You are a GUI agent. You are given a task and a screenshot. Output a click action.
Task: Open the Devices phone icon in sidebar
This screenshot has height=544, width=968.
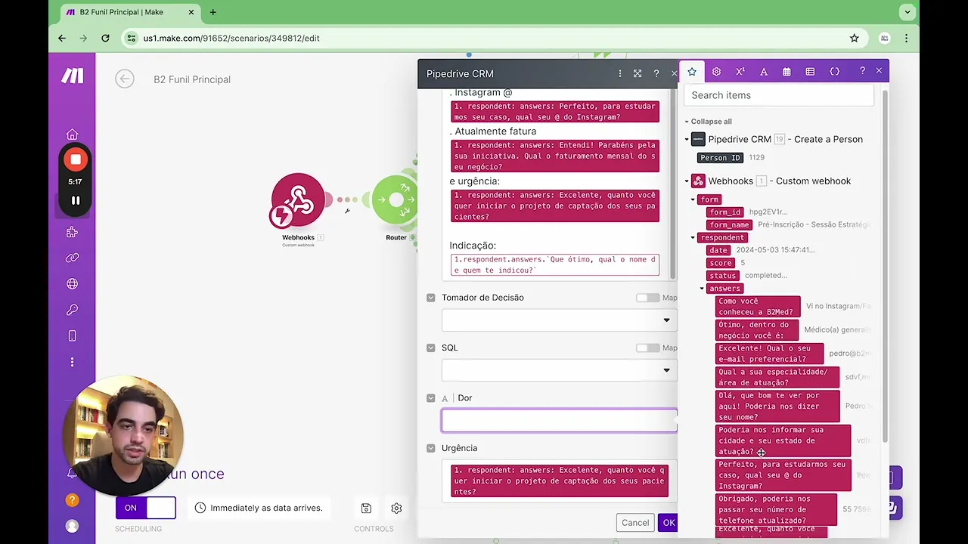[x=72, y=335]
